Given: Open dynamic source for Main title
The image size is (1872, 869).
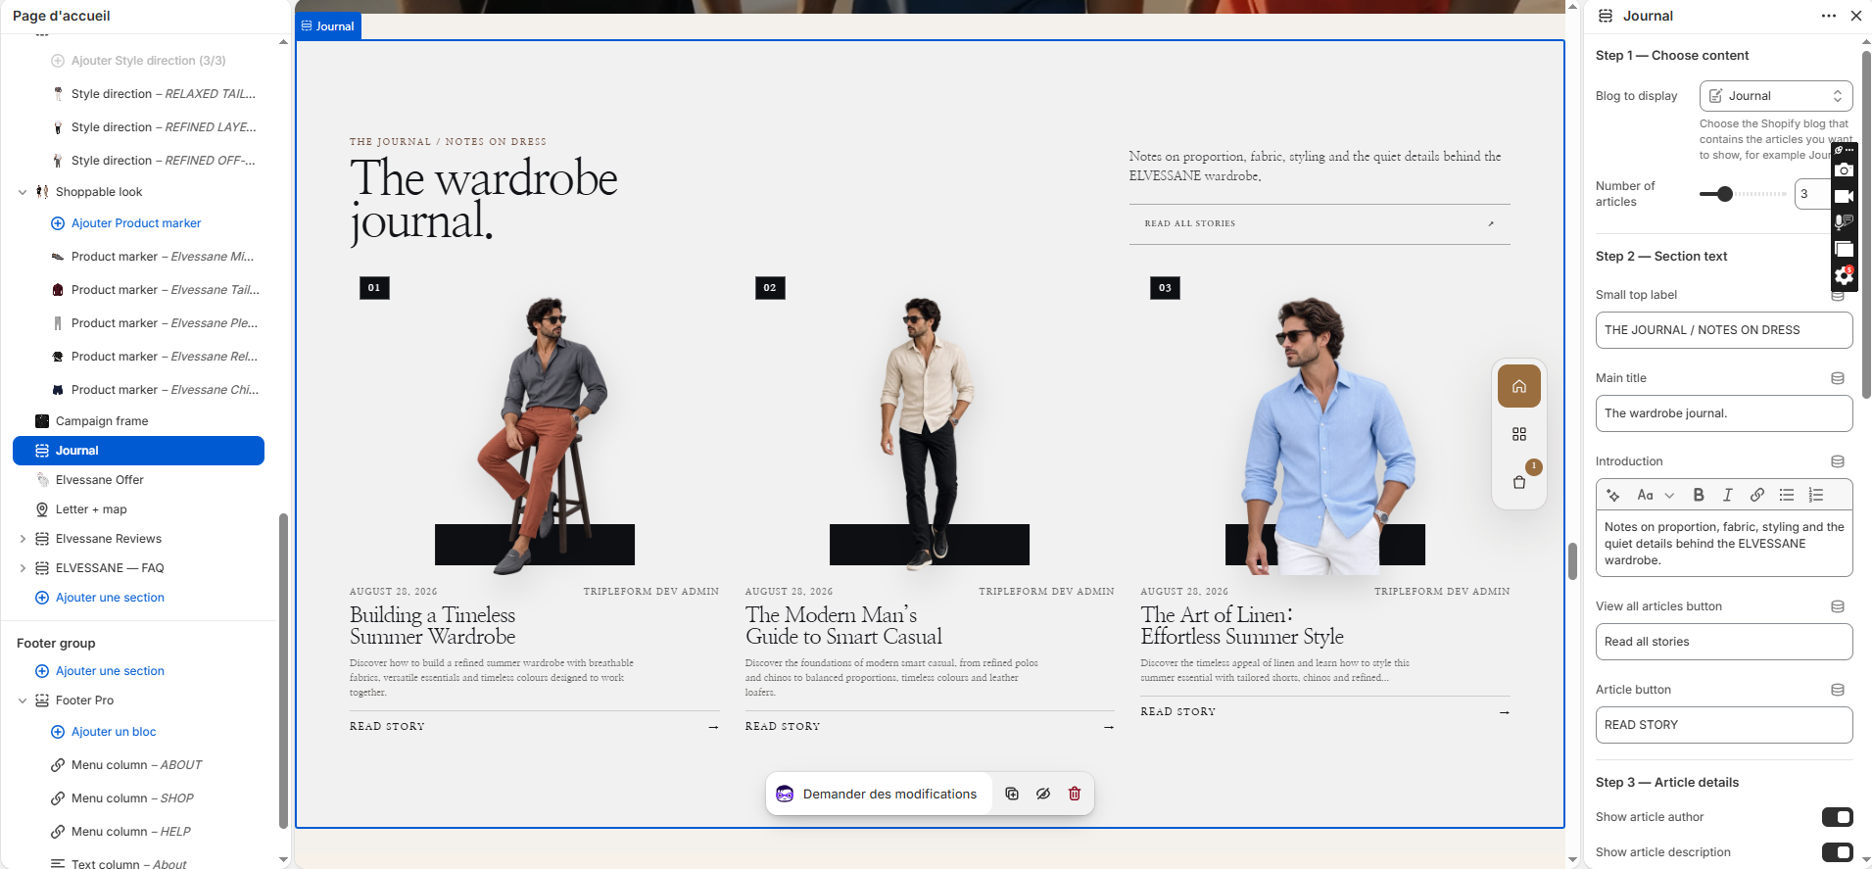Looking at the screenshot, I should click(1838, 378).
